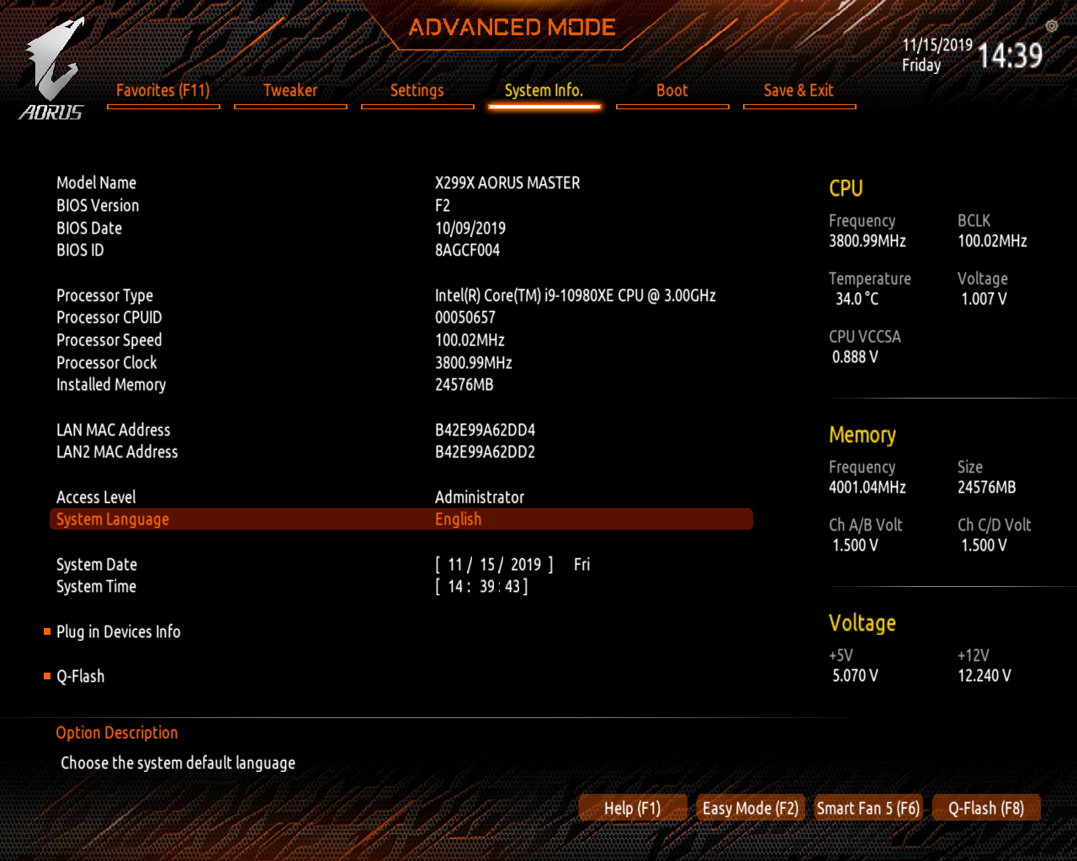1077x861 pixels.
Task: Click the ADVANCED MODE title
Action: pyautogui.click(x=512, y=27)
